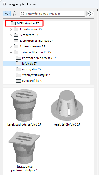
Task: Click the folder icon of 3. elektromos munkák
Action: (x=16, y=41)
